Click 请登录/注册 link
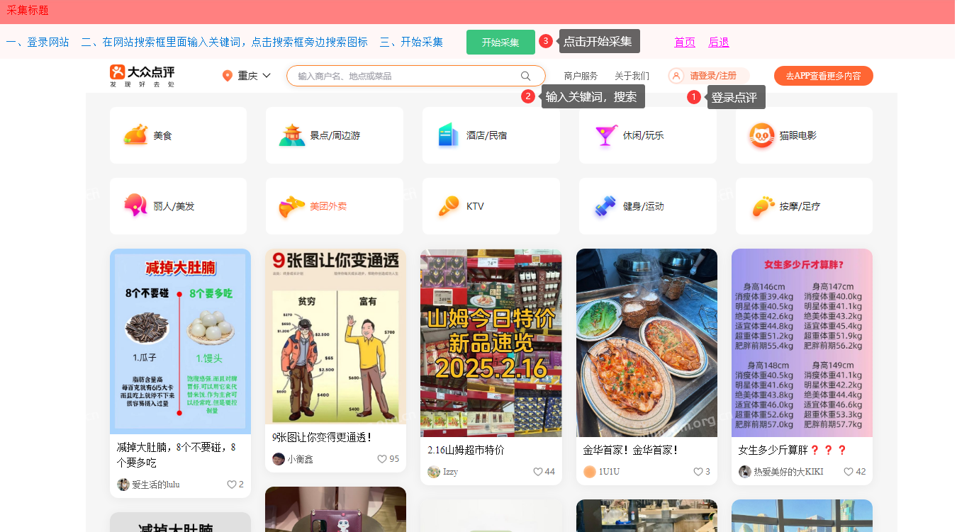Image resolution: width=957 pixels, height=532 pixels. point(713,76)
